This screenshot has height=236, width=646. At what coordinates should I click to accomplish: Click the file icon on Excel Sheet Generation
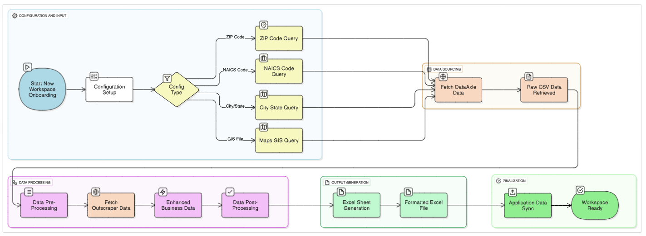coord(341,192)
